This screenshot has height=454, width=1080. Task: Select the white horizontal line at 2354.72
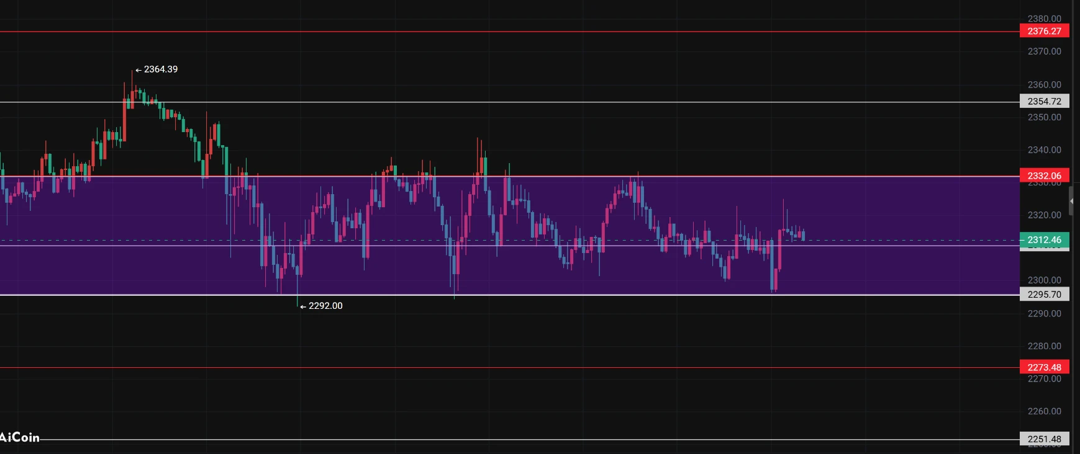(510, 102)
